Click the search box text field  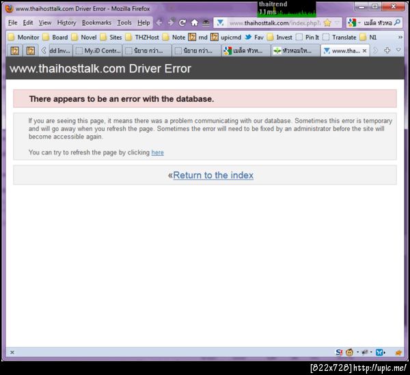pos(378,23)
